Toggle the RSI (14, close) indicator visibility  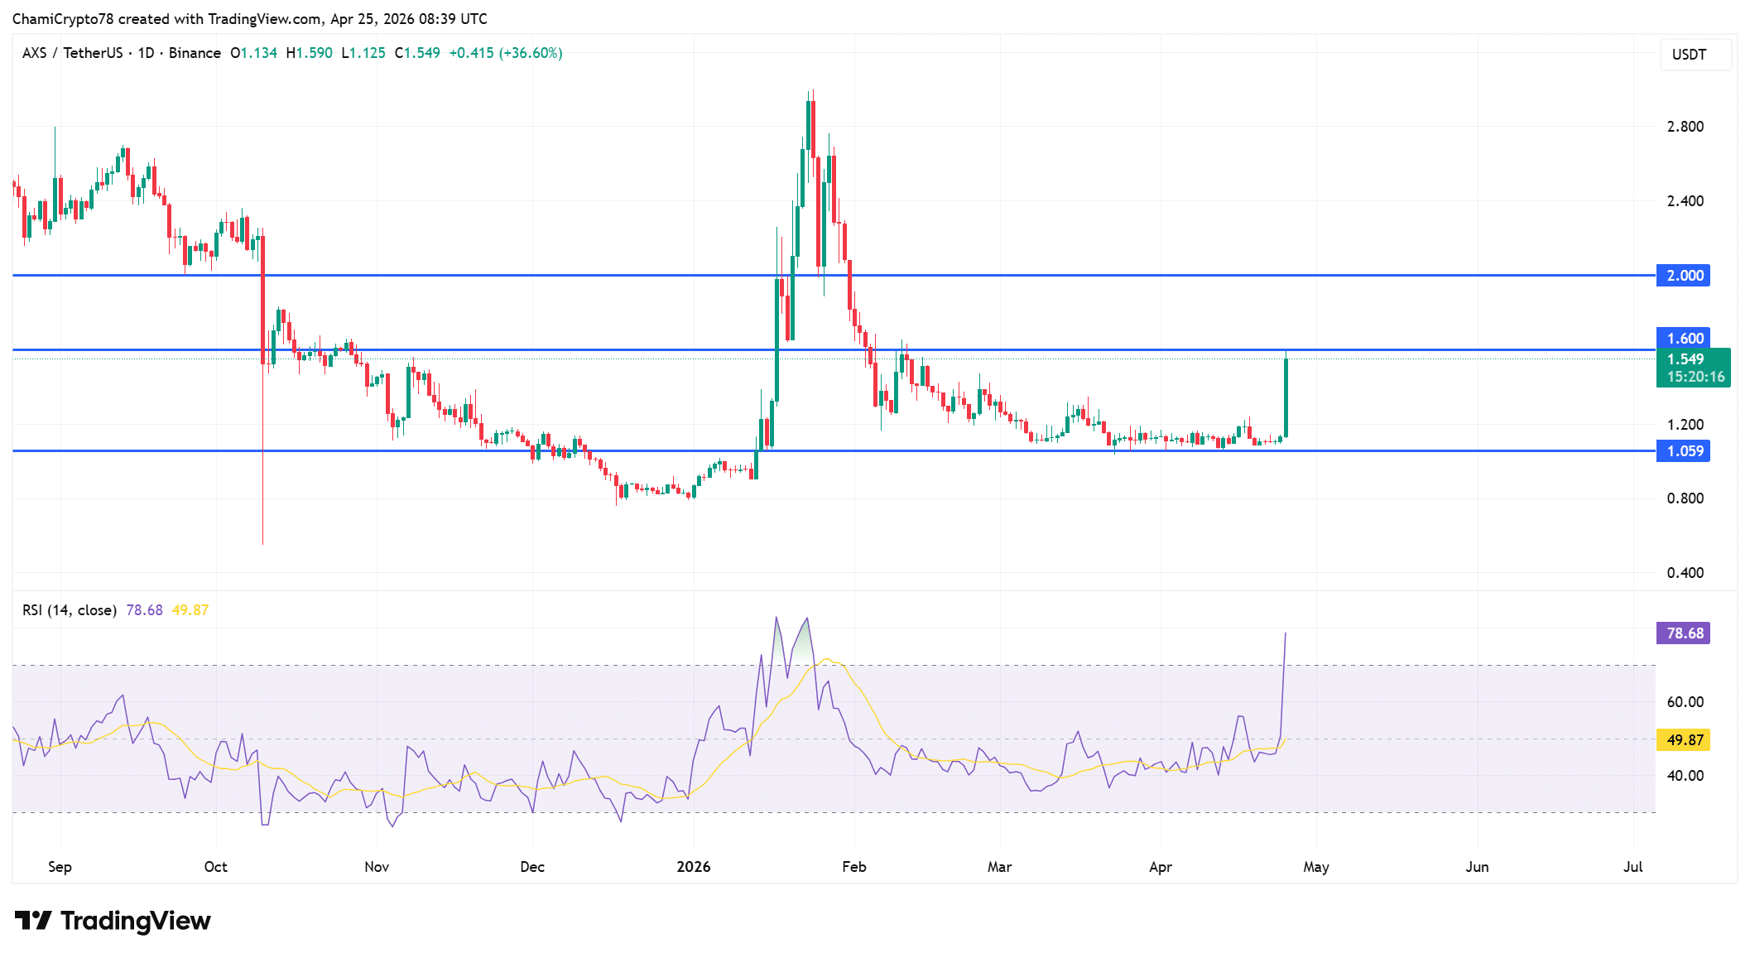(x=69, y=609)
